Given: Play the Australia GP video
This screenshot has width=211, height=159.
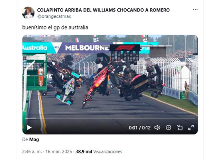Looking at the screenshot, I should pyautogui.click(x=29, y=127).
